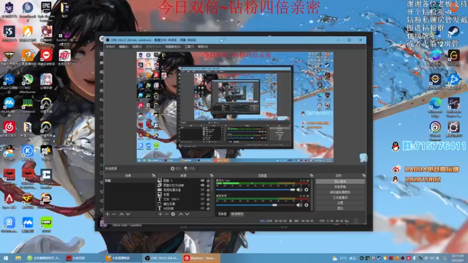This screenshot has height=263, width=468.
Task: Open the 工具(T) menu in OBS
Action: [189, 47]
